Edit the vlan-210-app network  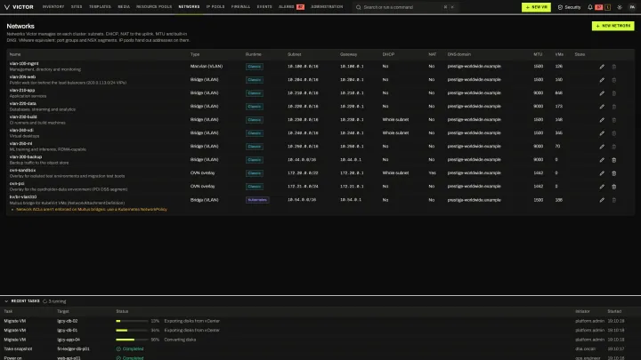[602, 93]
